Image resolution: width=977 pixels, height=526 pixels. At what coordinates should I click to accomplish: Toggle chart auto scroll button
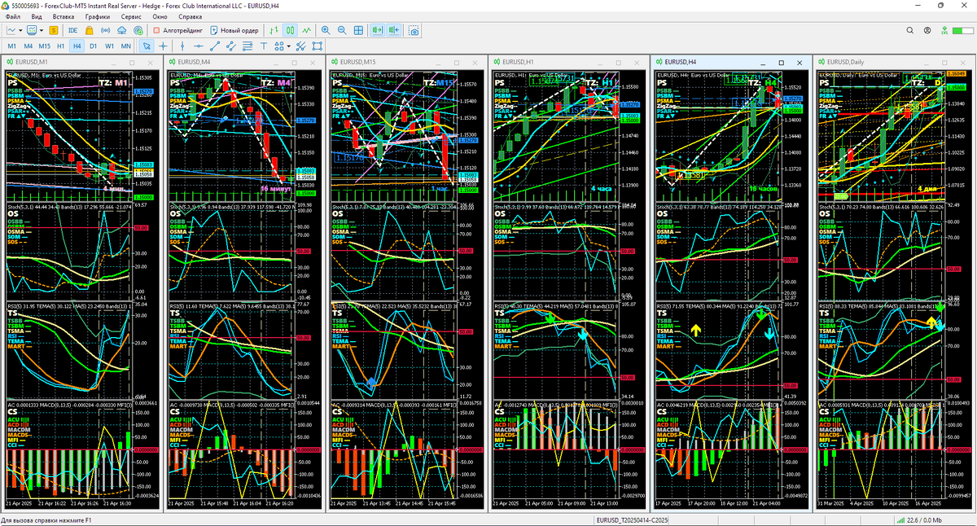(x=378, y=30)
